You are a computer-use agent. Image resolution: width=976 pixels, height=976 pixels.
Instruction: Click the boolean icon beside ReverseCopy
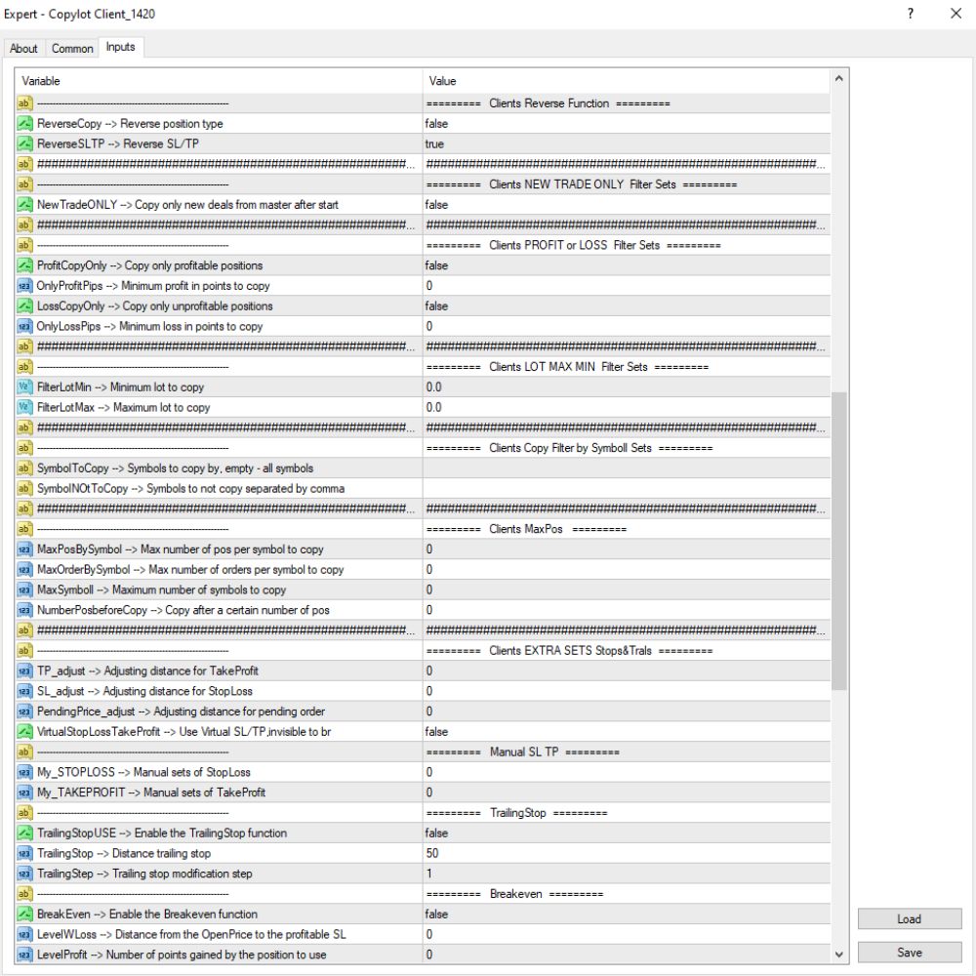point(24,123)
